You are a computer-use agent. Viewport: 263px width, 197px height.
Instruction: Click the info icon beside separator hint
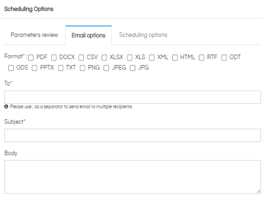tap(6, 106)
